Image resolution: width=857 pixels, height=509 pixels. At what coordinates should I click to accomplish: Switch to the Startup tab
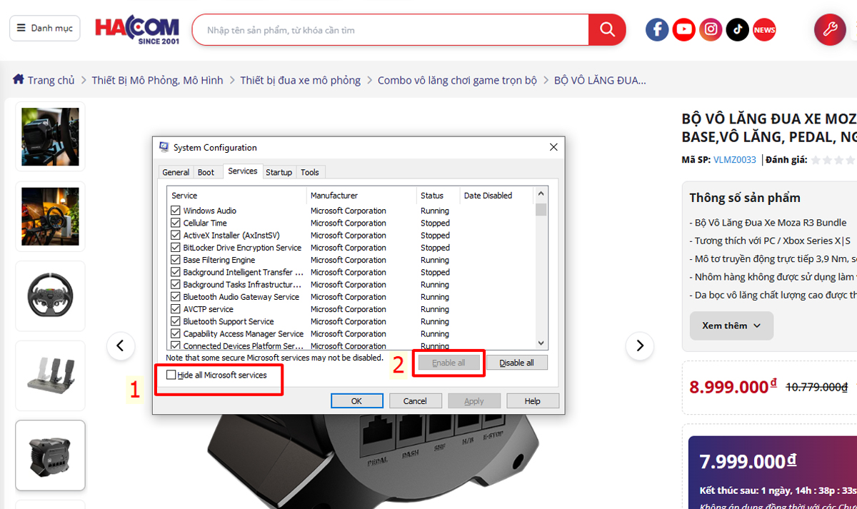click(x=279, y=171)
